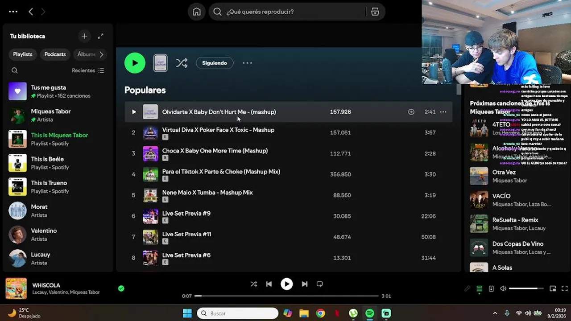Search within library magnifier icon

(15, 70)
